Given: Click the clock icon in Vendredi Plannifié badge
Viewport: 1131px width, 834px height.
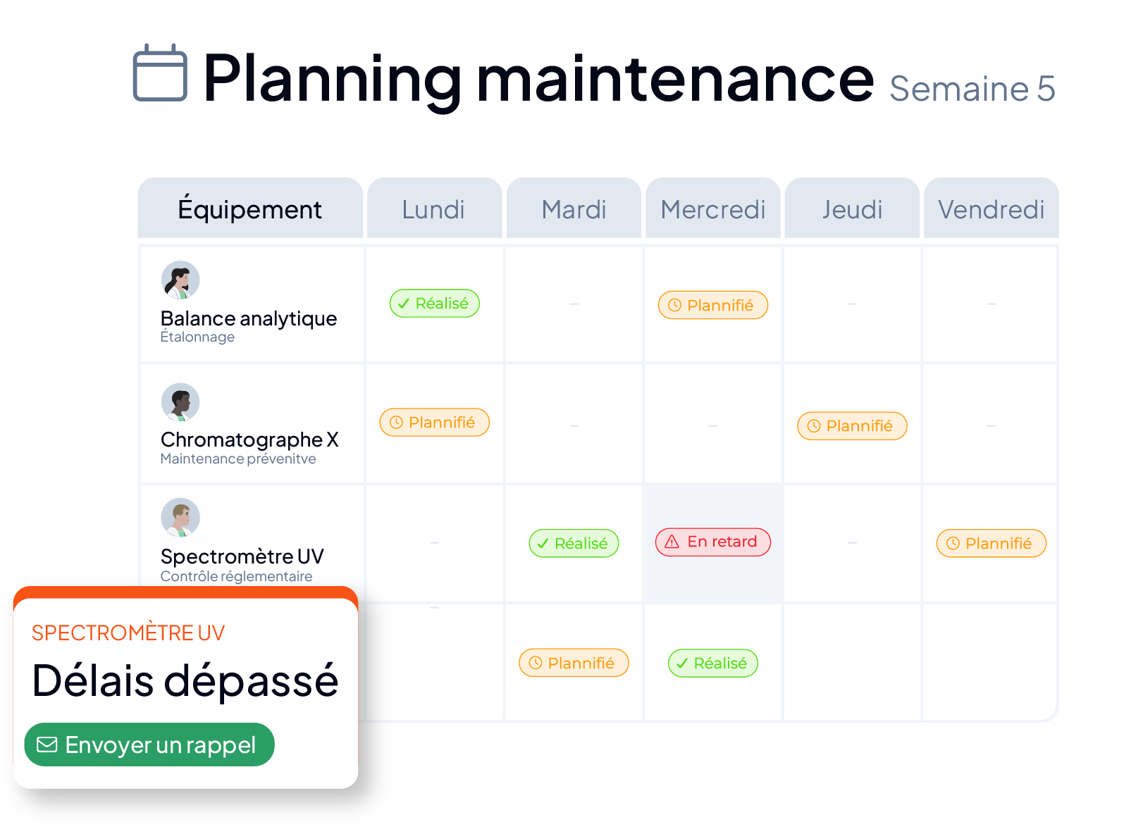Looking at the screenshot, I should click(x=953, y=543).
